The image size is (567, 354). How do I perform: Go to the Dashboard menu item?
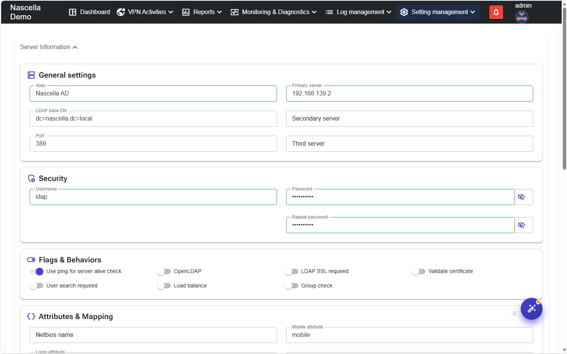point(89,12)
